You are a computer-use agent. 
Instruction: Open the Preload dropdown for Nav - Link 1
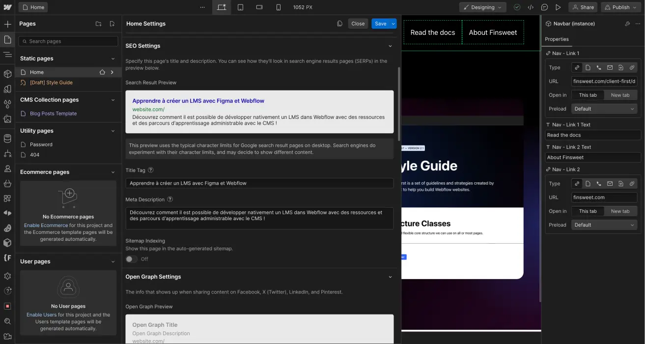coord(604,109)
